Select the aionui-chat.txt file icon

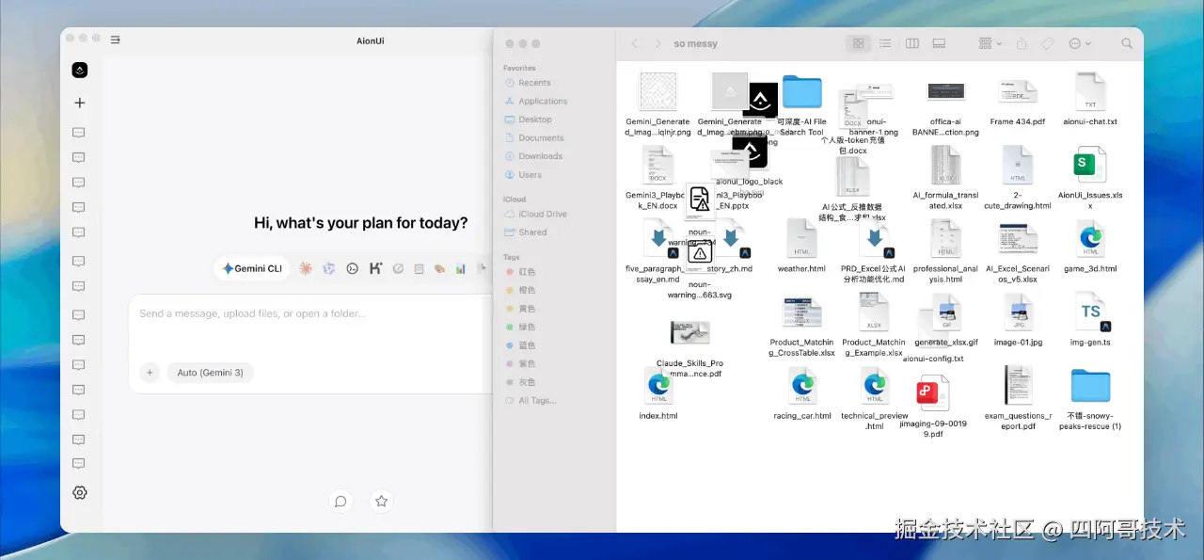tap(1090, 93)
